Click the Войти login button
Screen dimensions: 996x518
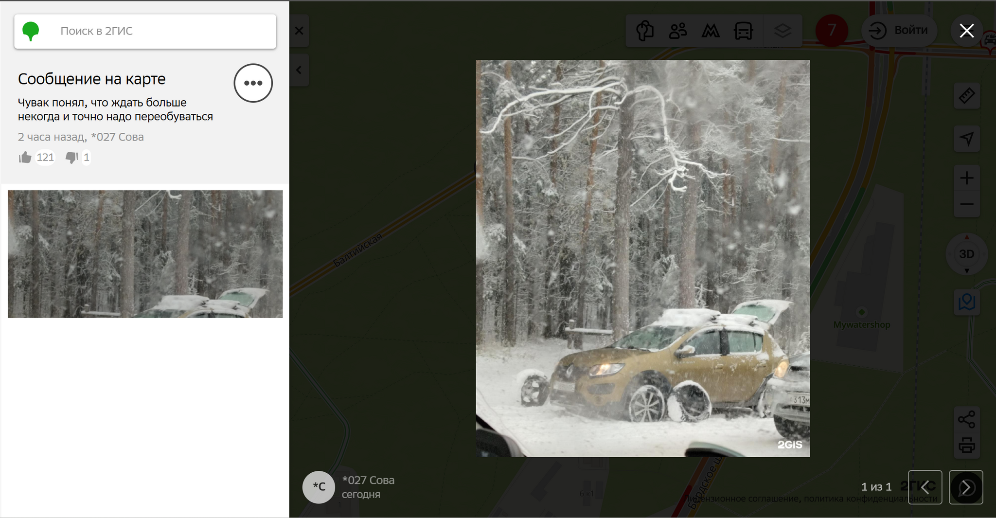tap(899, 31)
